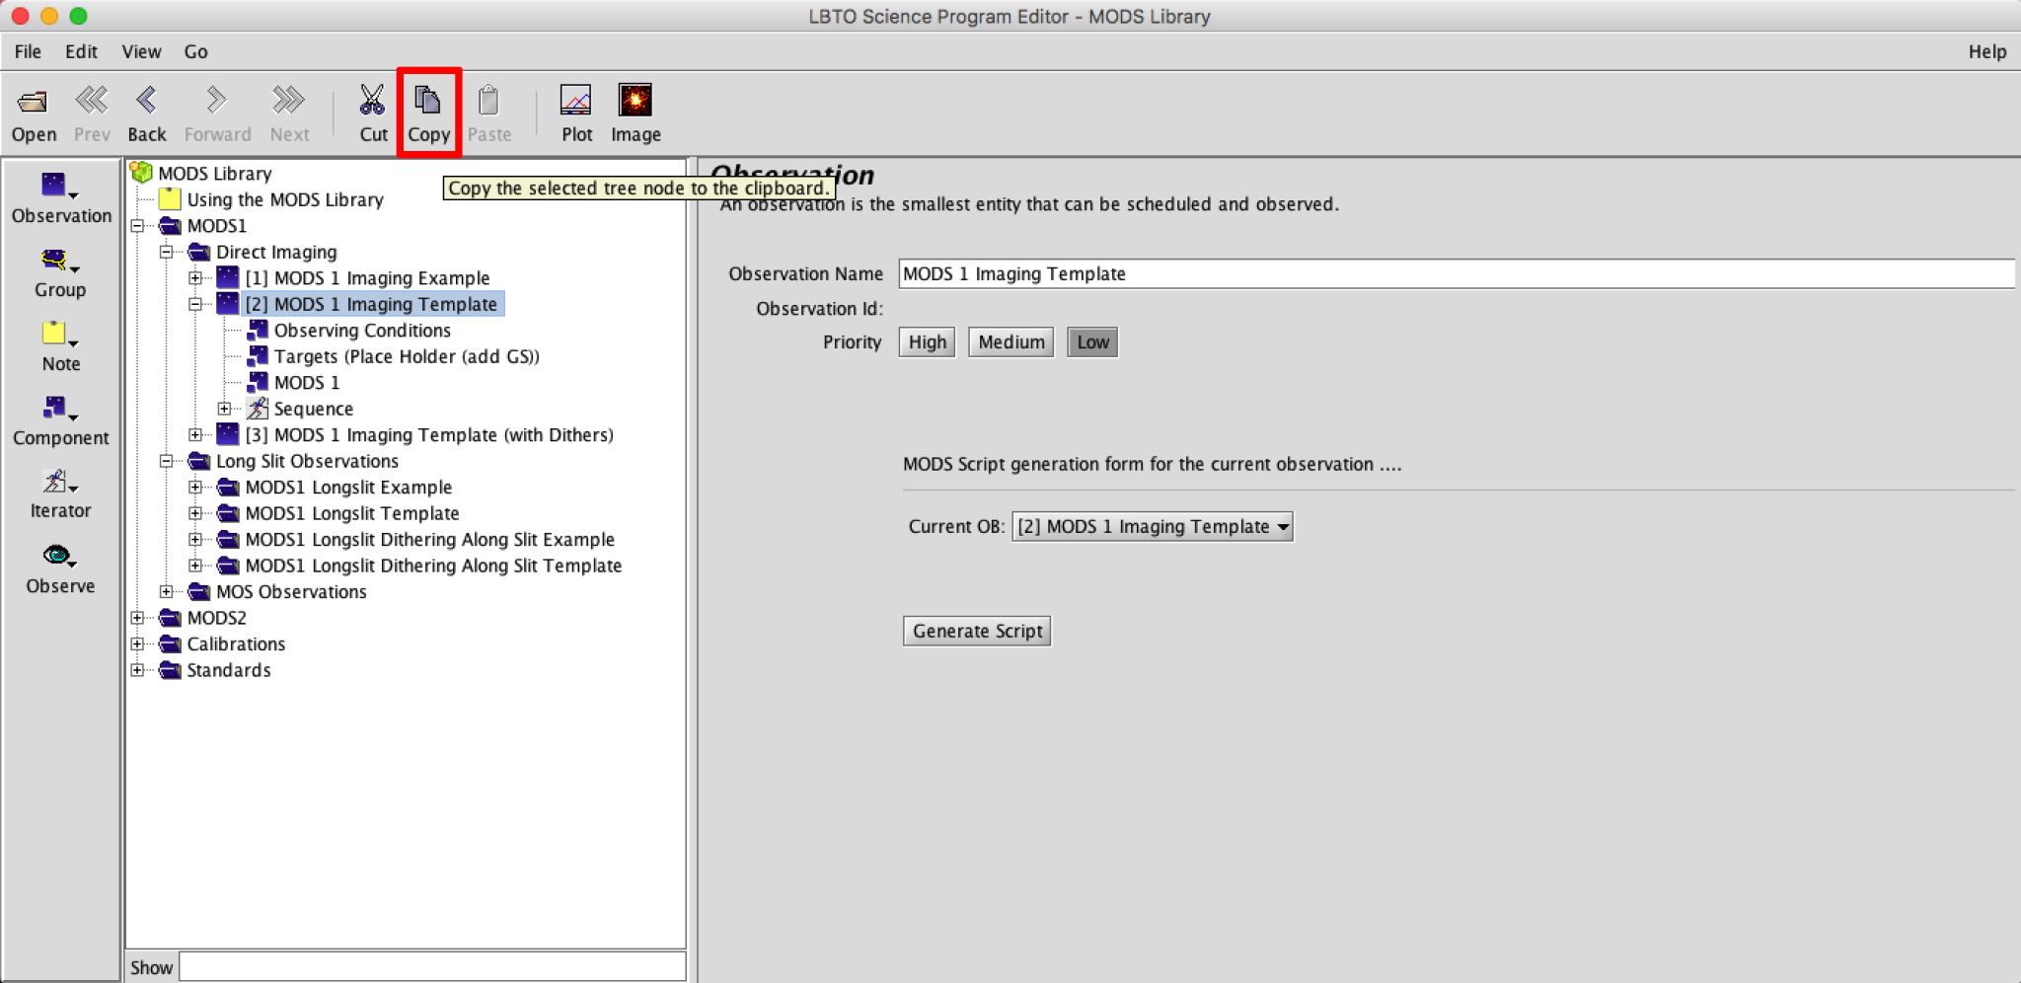Expand [1] MODS 1 Imaging Example node
The image size is (2021, 983).
click(x=195, y=278)
